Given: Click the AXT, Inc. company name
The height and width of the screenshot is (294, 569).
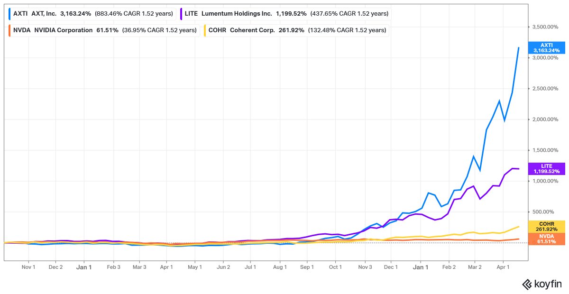Looking at the screenshot, I should [x=44, y=14].
